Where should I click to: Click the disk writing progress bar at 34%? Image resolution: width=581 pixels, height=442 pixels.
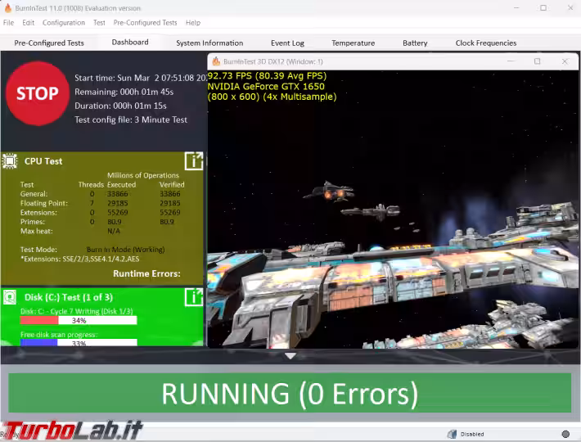pyautogui.click(x=79, y=321)
